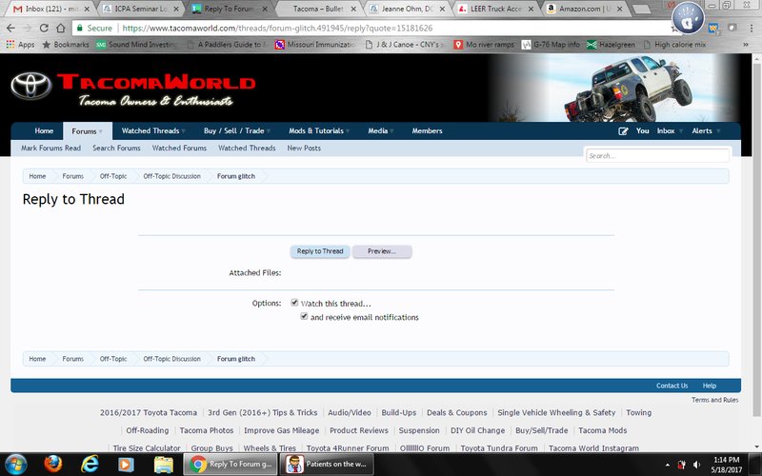The width and height of the screenshot is (762, 476).
Task: Open the Apps bookmarks shortcut
Action: tap(20, 45)
